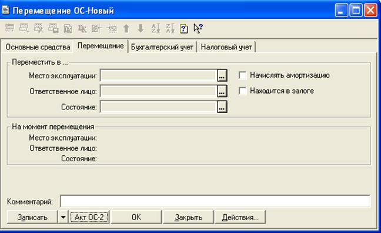
Task: Click the Комментарий text field
Action: click(x=215, y=201)
